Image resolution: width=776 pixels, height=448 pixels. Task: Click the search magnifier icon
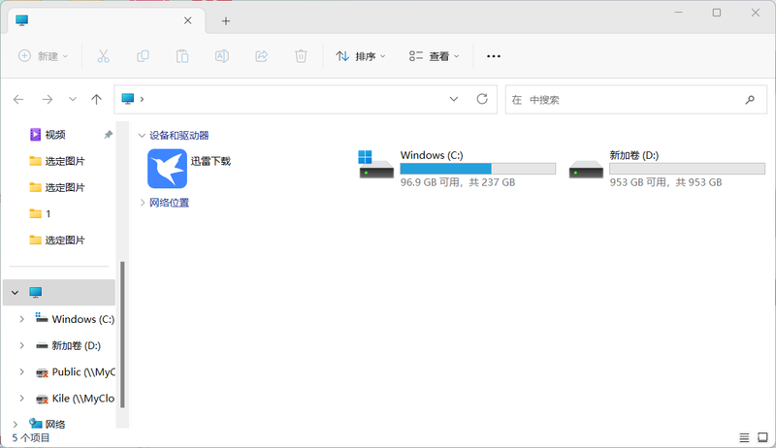750,100
